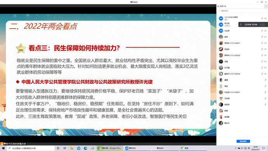The image size is (268, 151).
Task: Click the gold star icon on the slide
Action: (21, 49)
